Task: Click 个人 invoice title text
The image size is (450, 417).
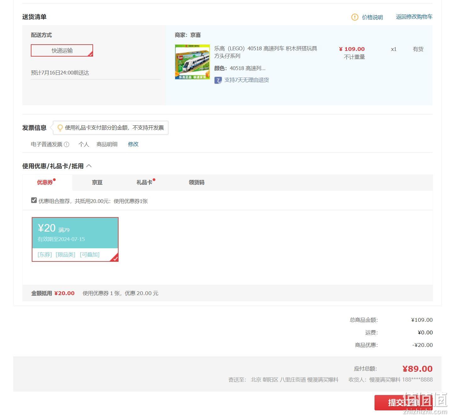Action: coord(84,144)
